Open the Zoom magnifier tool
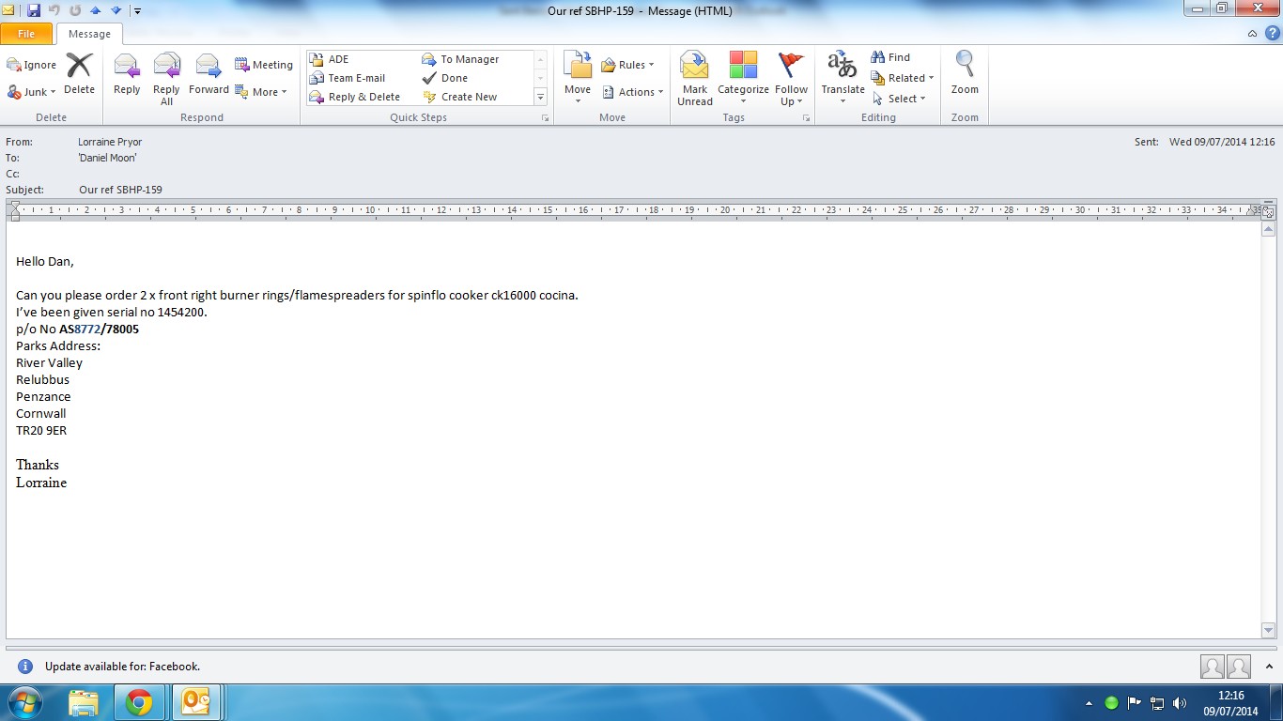This screenshot has height=721, width=1283. click(965, 73)
